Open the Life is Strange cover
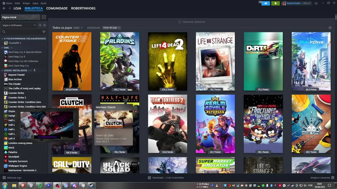Viewport: 337px width, 189px height. [215, 61]
